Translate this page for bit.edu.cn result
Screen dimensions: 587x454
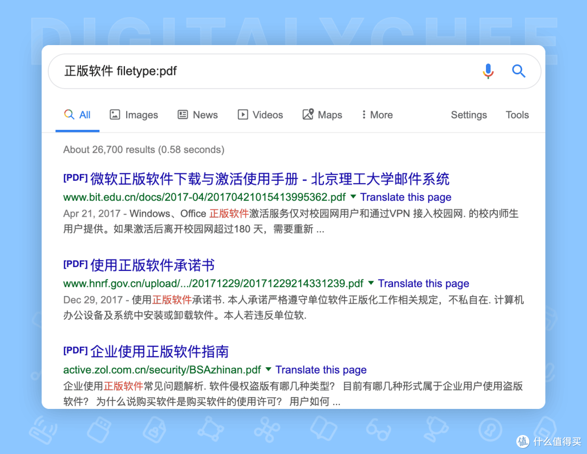(x=406, y=197)
